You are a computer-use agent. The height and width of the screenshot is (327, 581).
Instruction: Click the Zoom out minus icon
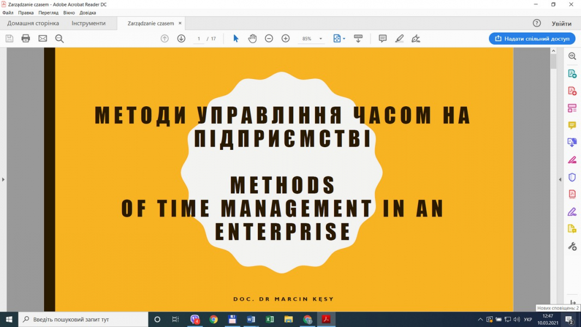[x=269, y=39]
